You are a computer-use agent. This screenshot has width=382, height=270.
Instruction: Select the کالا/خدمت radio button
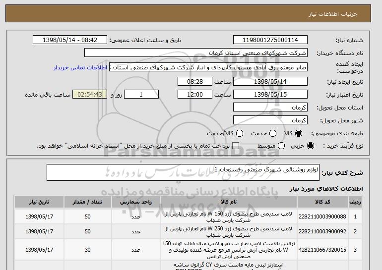click(x=240, y=133)
